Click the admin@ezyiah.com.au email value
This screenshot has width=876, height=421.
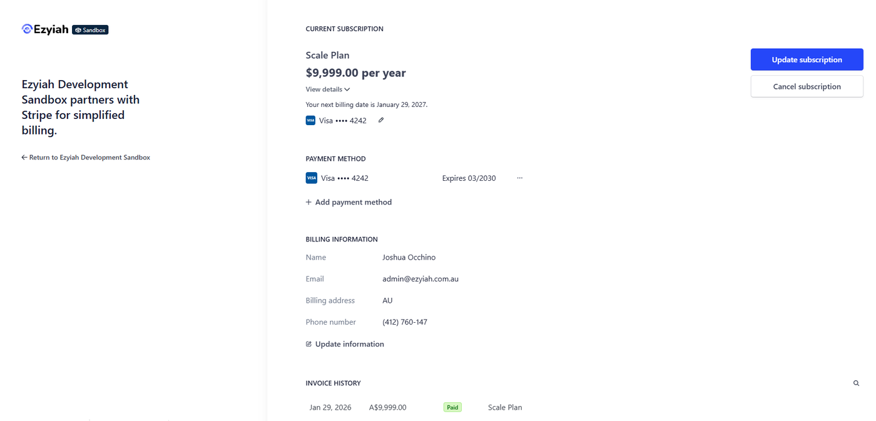click(420, 279)
